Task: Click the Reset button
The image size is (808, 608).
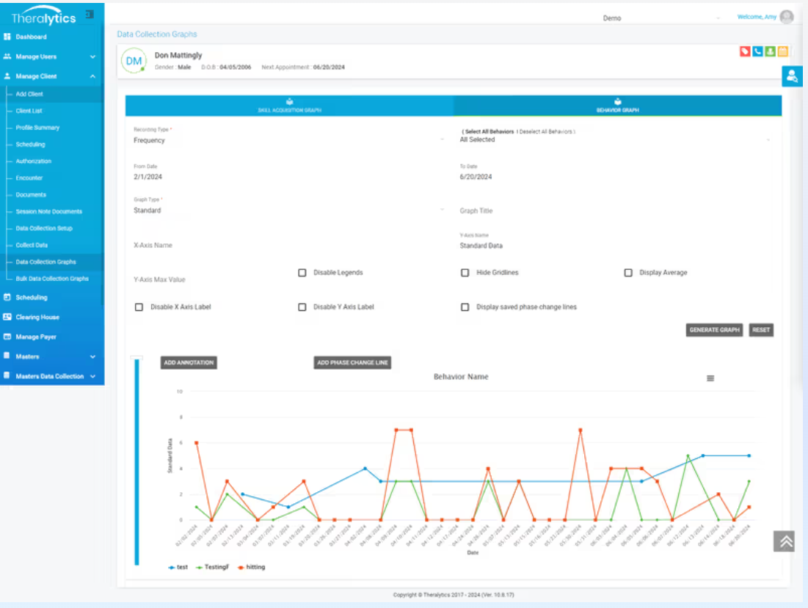Action: 760,330
